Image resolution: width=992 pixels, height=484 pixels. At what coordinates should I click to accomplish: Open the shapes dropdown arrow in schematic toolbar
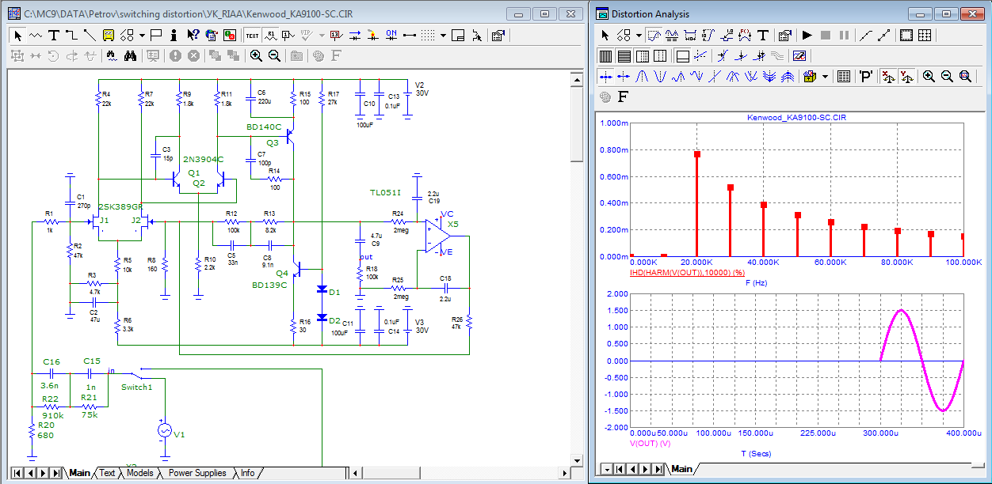tap(142, 35)
